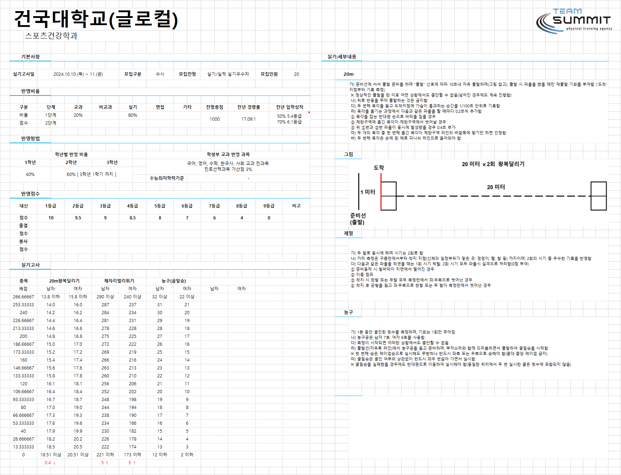Viewport: 621px width, 475px height.
Task: Select the 기본사항 section header
Action: coord(31,57)
